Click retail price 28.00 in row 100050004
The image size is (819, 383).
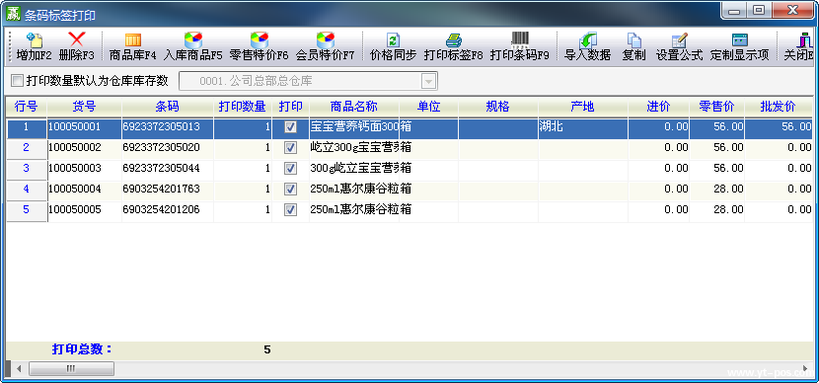click(716, 190)
